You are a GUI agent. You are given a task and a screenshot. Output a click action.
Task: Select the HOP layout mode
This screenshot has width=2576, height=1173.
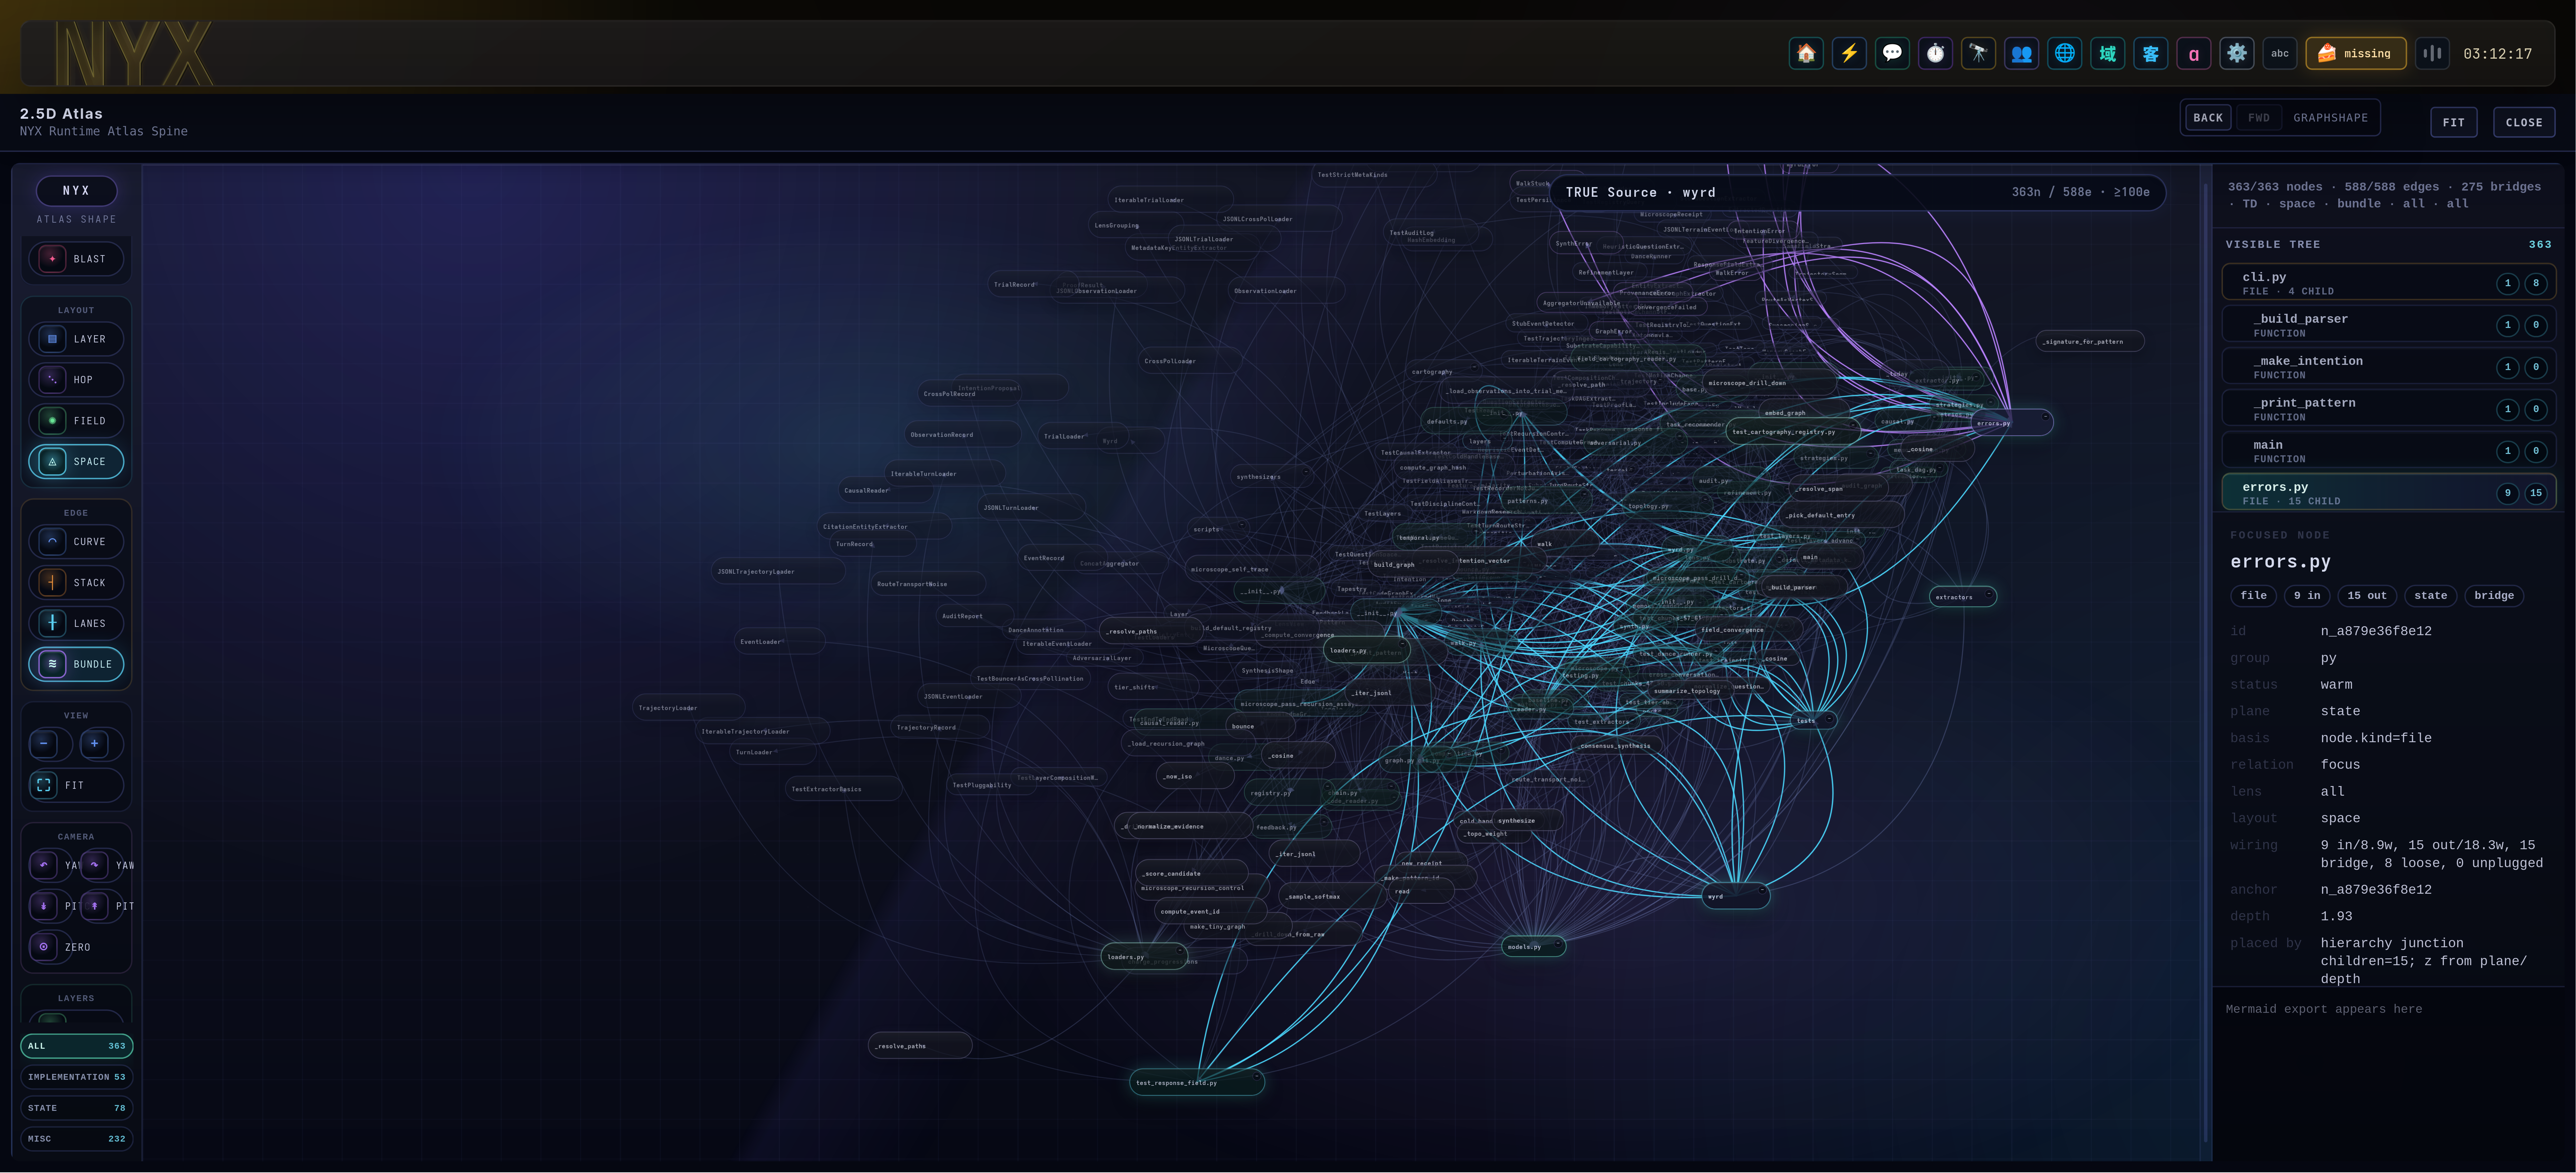click(x=76, y=380)
